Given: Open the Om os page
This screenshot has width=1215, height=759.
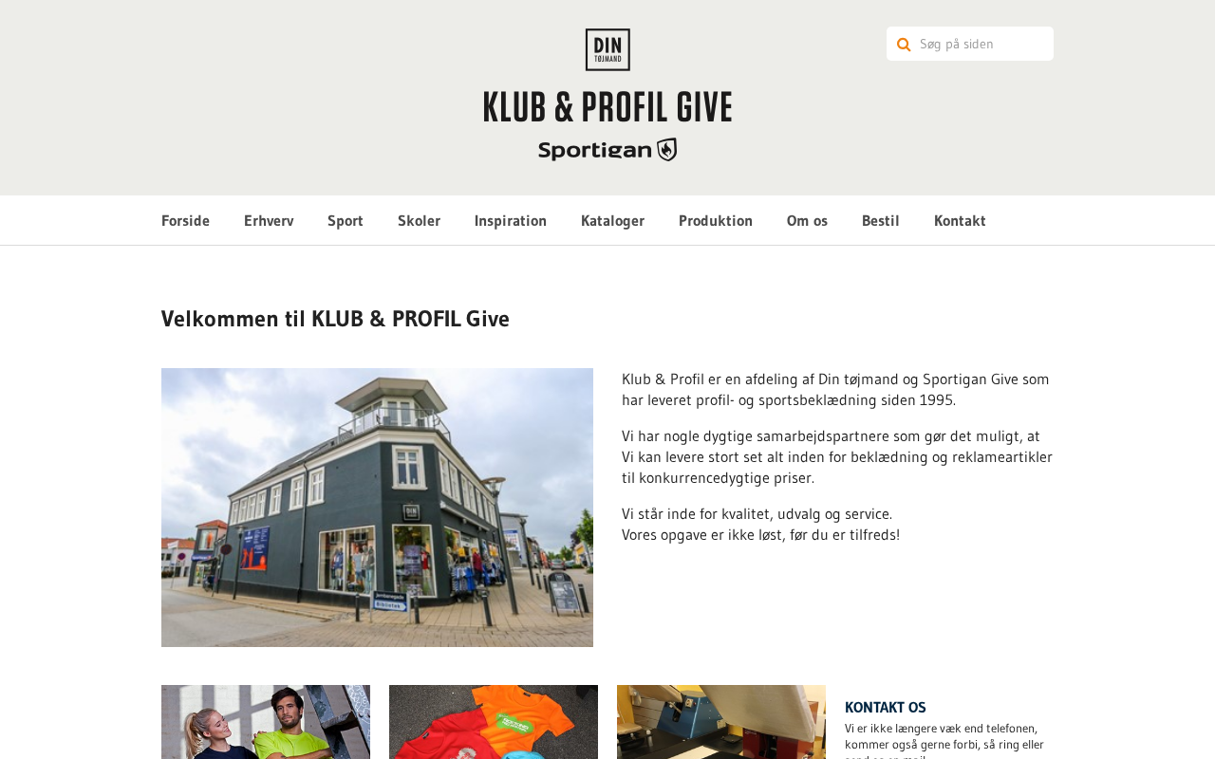Looking at the screenshot, I should 807,221.
